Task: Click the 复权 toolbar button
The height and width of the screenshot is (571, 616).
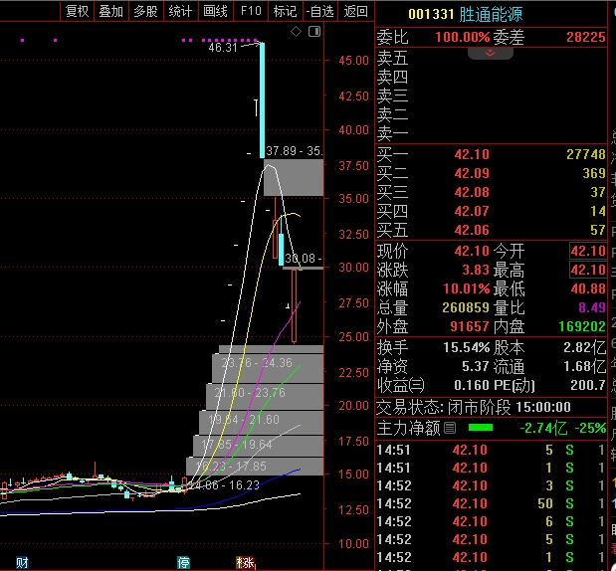Action: point(77,11)
